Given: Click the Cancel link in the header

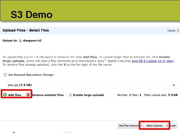Looking at the screenshot, I should tap(171, 30).
